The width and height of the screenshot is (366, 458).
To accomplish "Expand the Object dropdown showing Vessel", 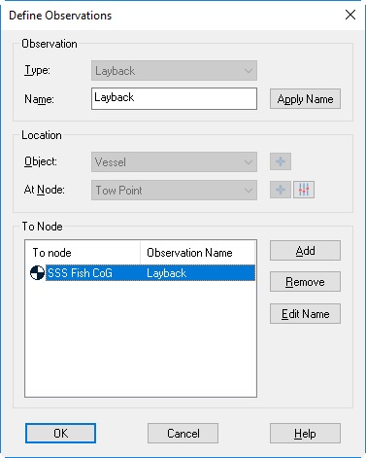I will click(174, 161).
